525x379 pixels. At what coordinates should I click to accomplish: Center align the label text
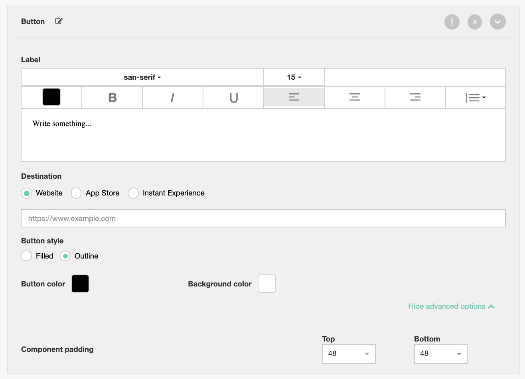click(x=355, y=97)
